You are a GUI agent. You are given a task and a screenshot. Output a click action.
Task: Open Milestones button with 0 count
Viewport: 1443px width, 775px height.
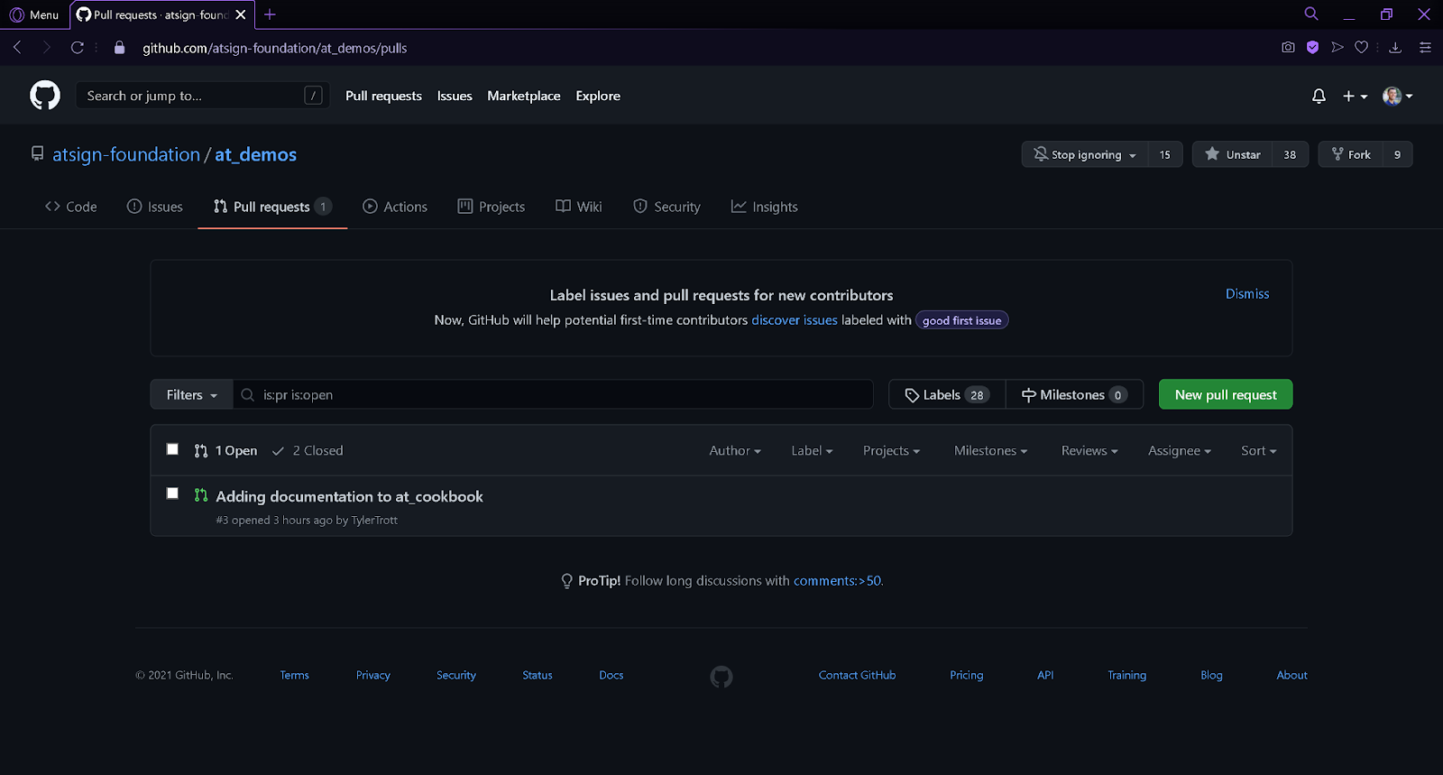(1074, 395)
